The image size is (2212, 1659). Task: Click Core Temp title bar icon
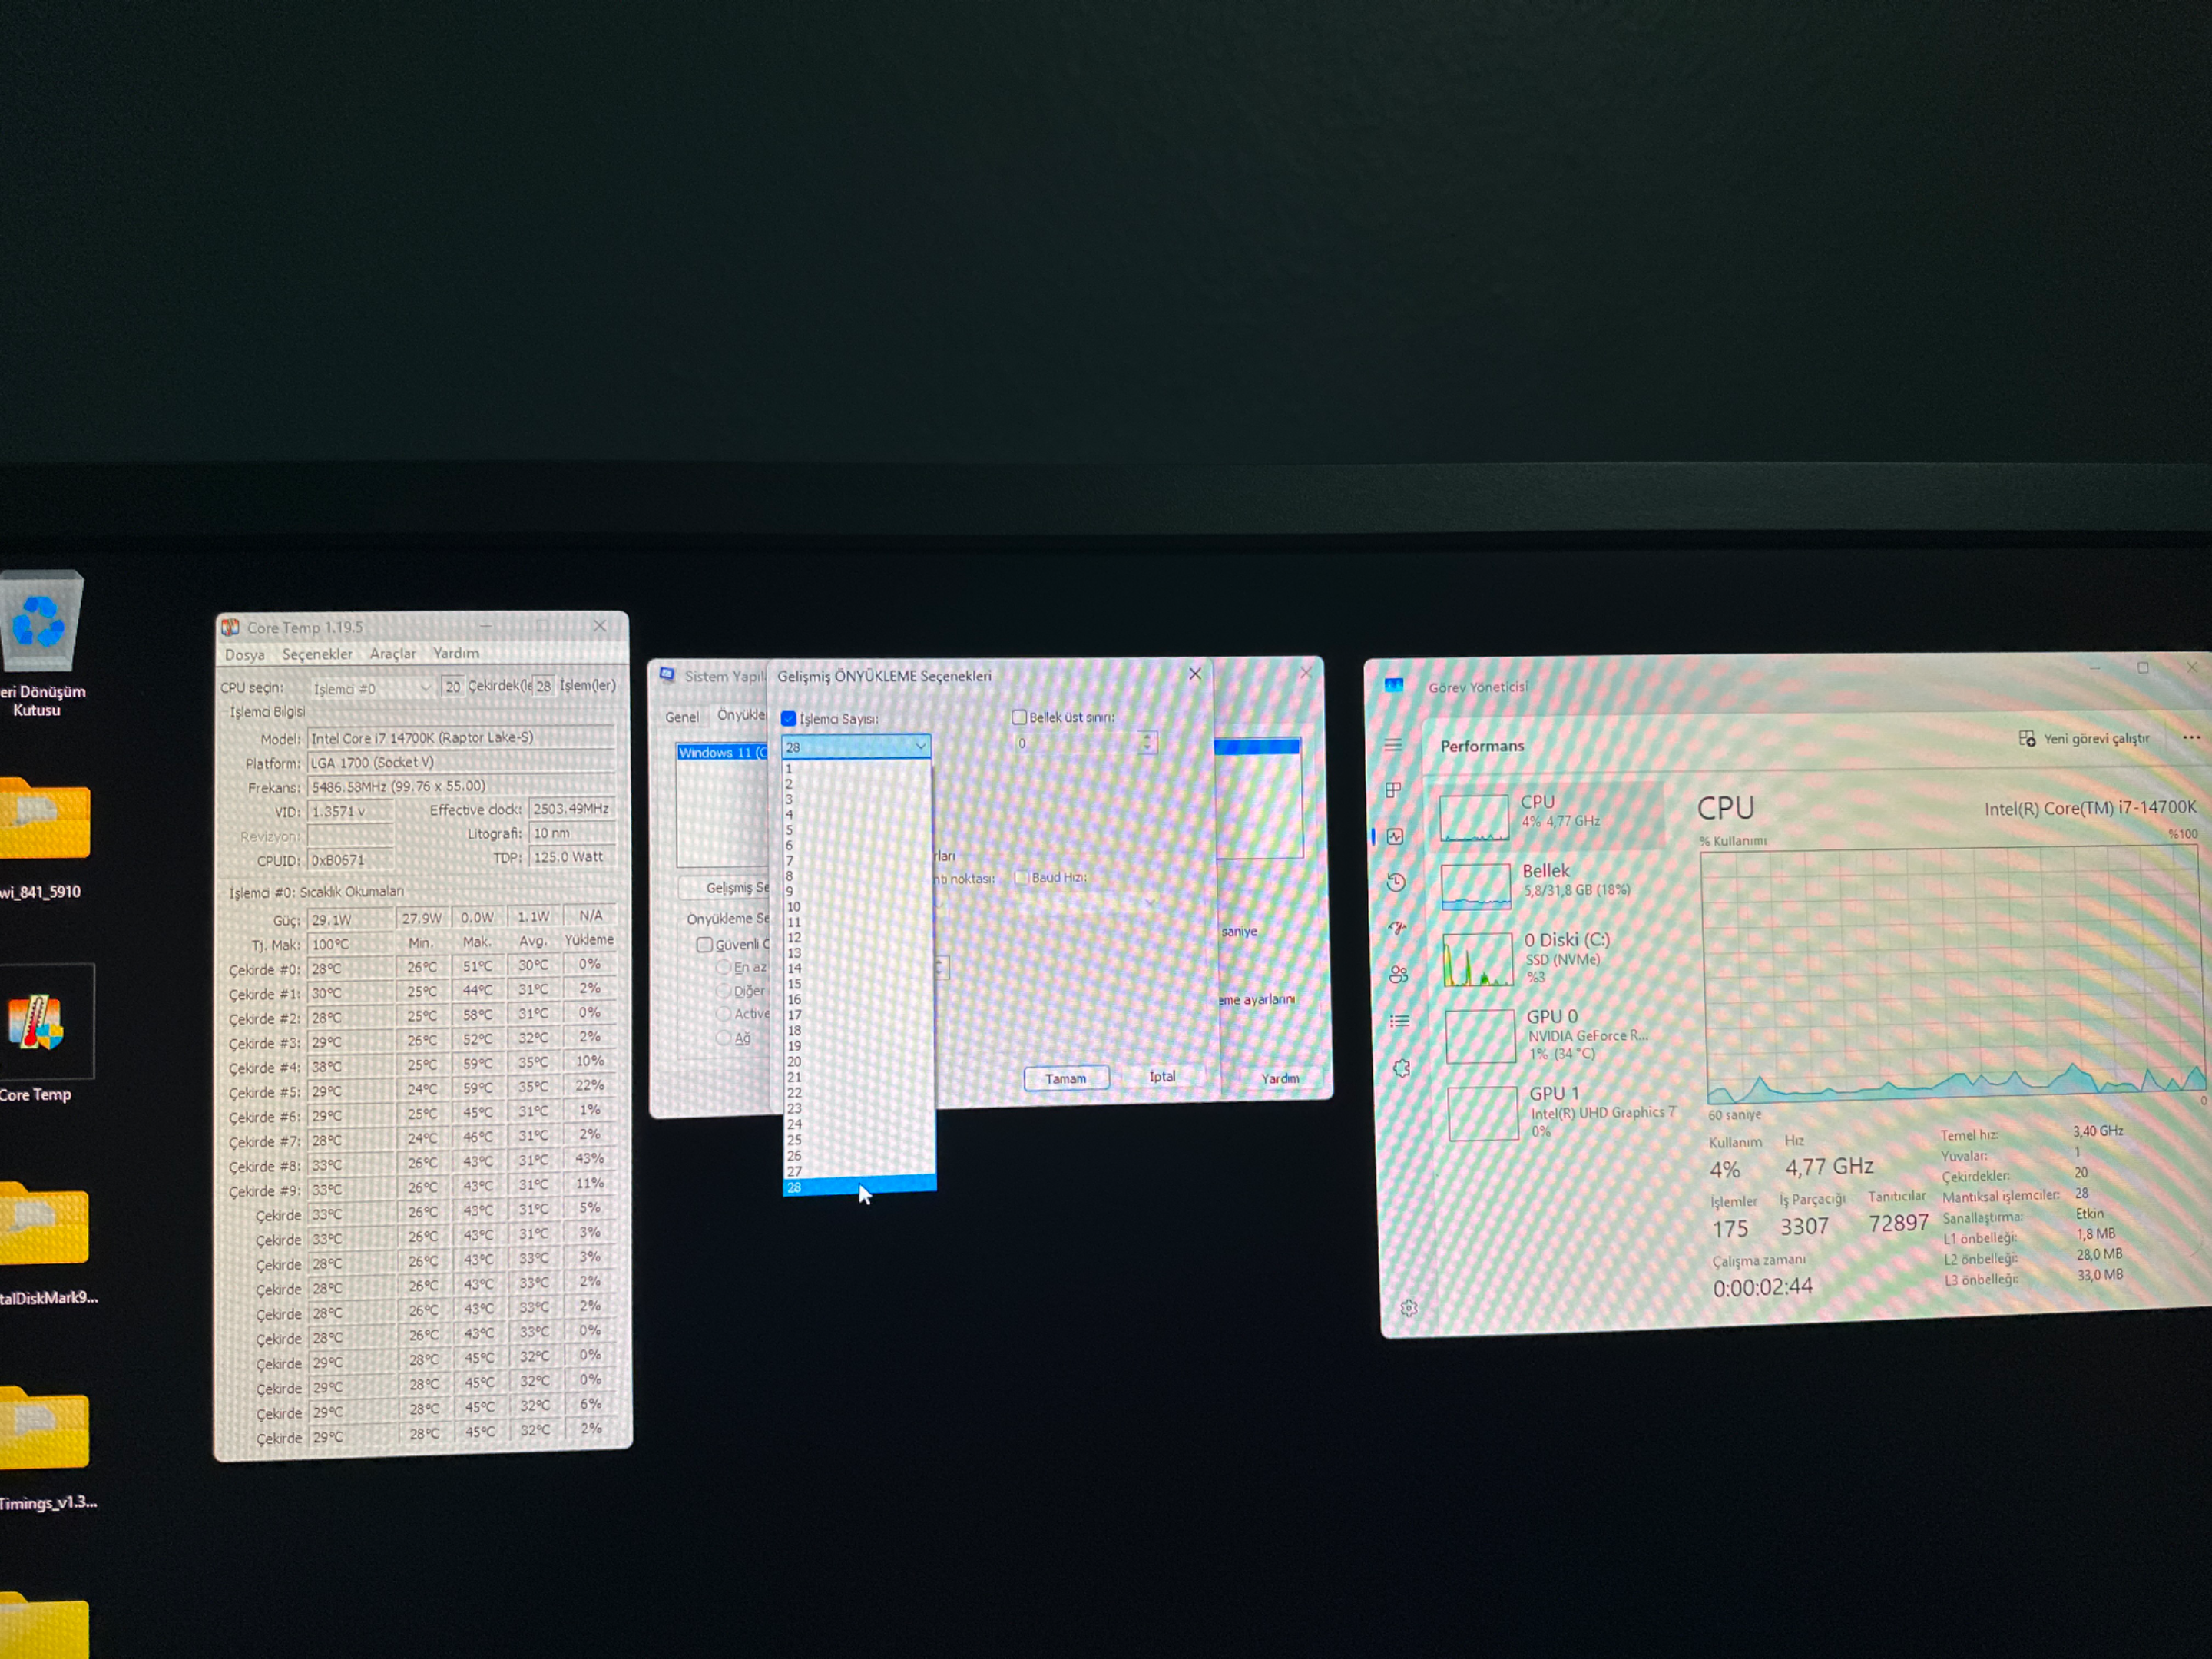[x=230, y=627]
